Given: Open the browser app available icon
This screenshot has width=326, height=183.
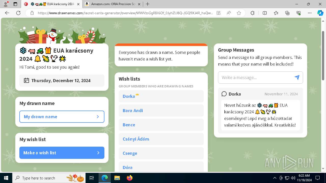Looking at the screenshot, I should (x=219, y=13).
